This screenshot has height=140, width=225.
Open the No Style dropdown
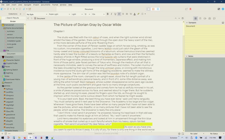coord(37,14)
